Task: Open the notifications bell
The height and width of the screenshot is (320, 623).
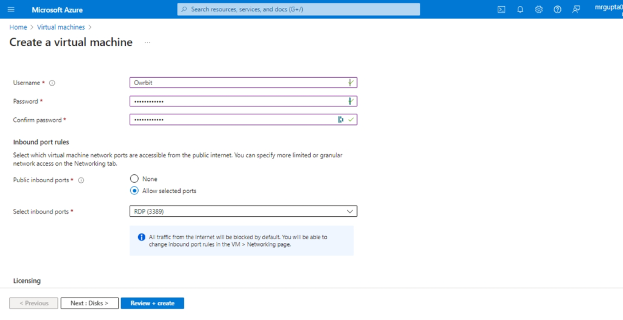Action: pyautogui.click(x=520, y=10)
